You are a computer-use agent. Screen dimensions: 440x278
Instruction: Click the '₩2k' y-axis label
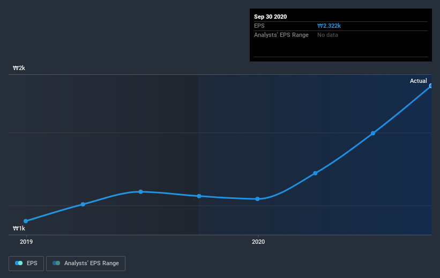click(x=19, y=68)
